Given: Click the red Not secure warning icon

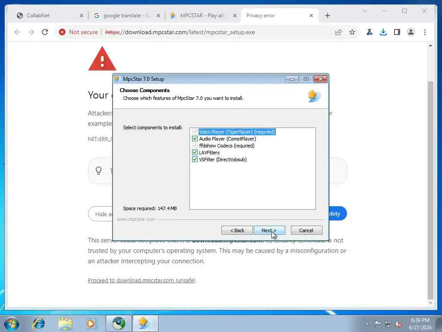Looking at the screenshot, I should pyautogui.click(x=62, y=32).
